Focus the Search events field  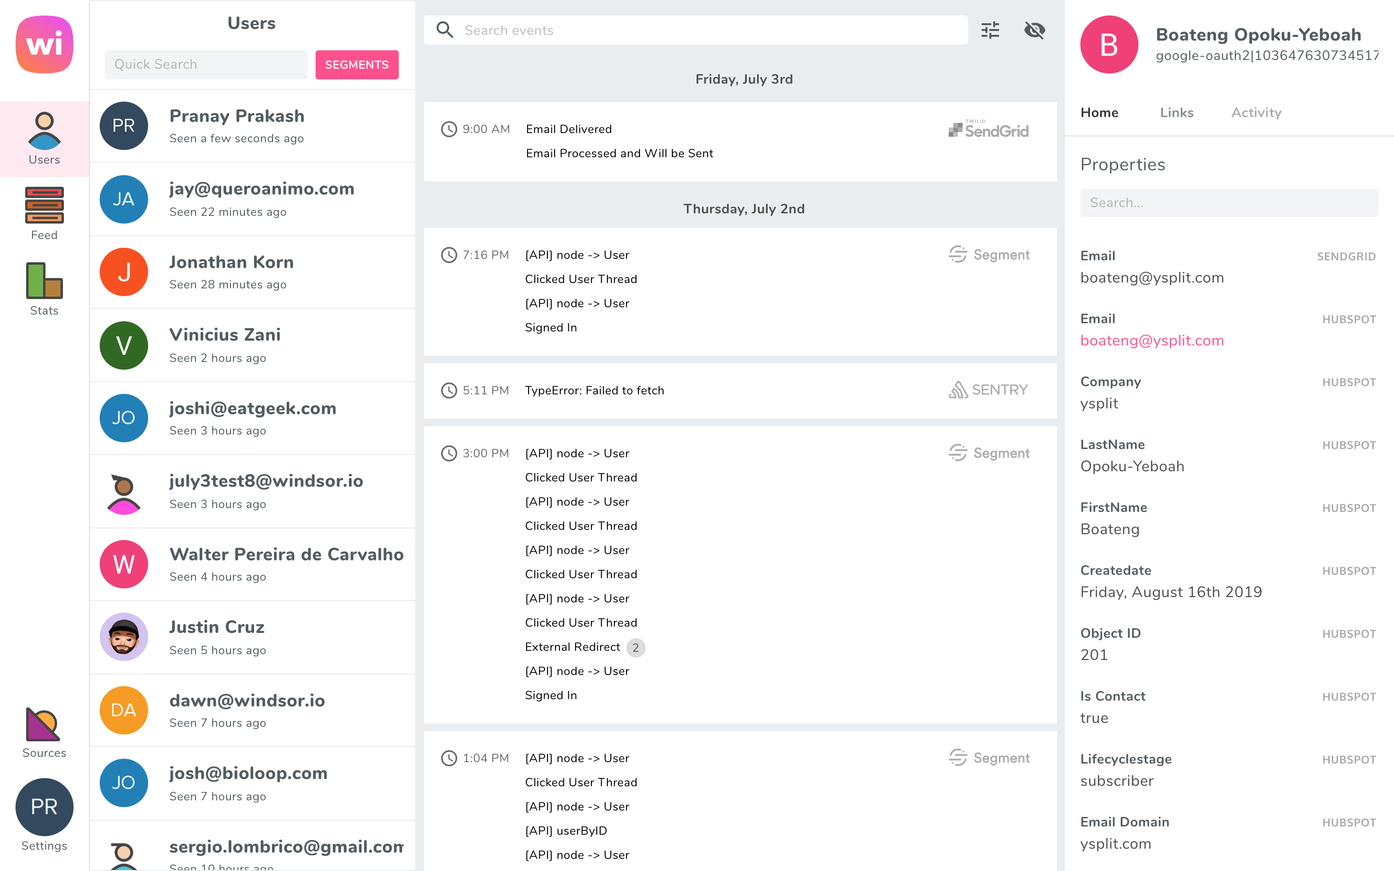pyautogui.click(x=695, y=30)
